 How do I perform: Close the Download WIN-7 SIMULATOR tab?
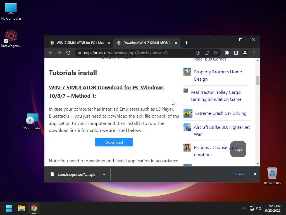[176, 43]
